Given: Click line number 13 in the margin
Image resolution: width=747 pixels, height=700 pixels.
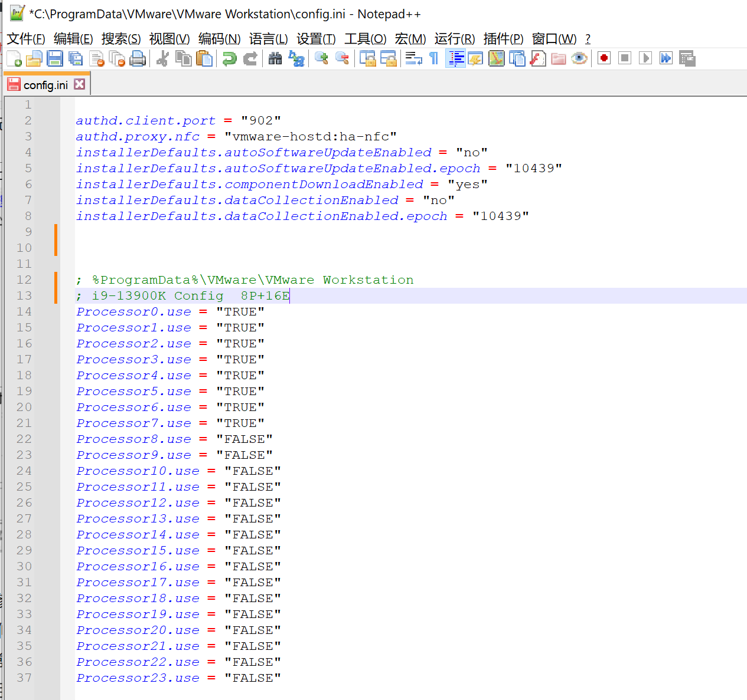Looking at the screenshot, I should tap(24, 295).
